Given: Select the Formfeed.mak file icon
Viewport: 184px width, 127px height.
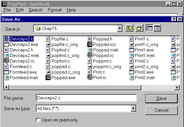Looking at the screenshot, I should tap(7, 78).
